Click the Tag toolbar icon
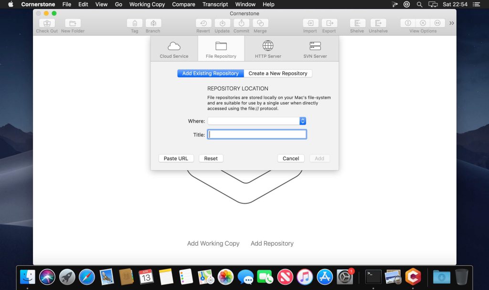This screenshot has height=290, width=489. point(135,23)
